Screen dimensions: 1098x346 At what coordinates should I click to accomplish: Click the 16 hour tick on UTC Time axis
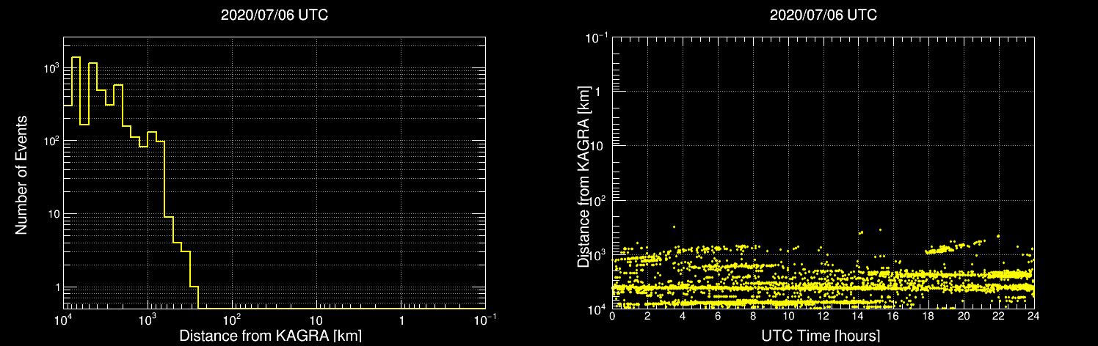coord(893,316)
